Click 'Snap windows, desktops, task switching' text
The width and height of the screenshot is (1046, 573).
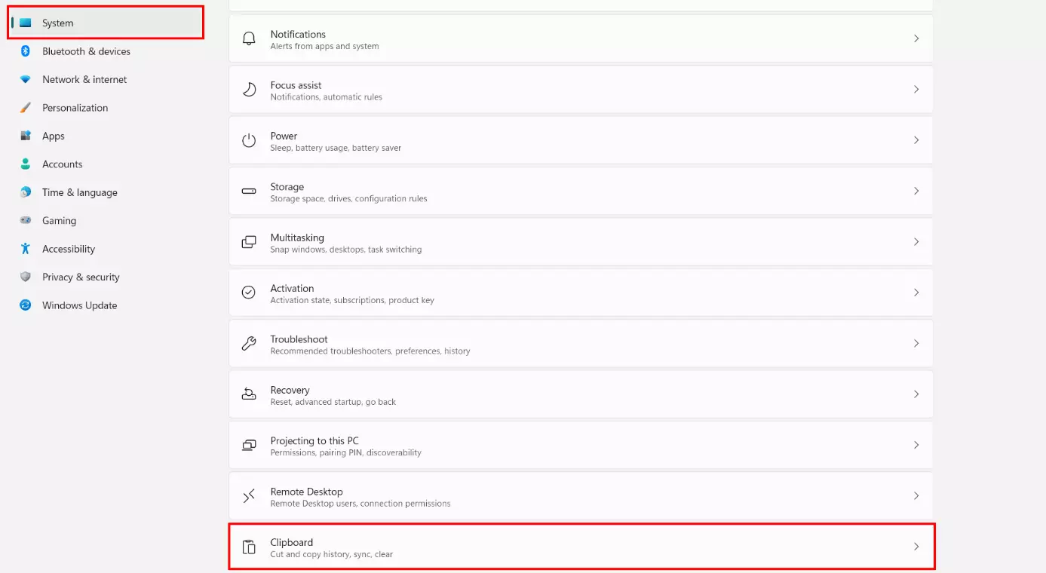[x=346, y=250]
